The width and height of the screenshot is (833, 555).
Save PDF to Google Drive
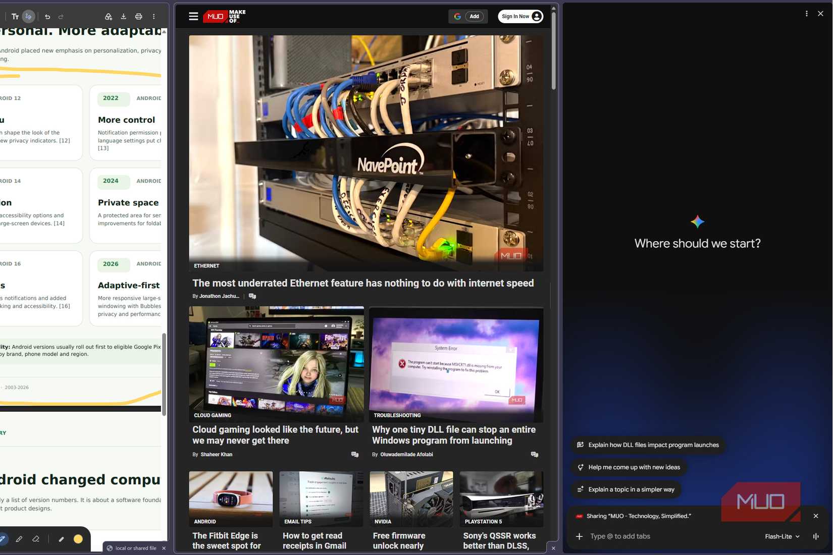pyautogui.click(x=108, y=17)
